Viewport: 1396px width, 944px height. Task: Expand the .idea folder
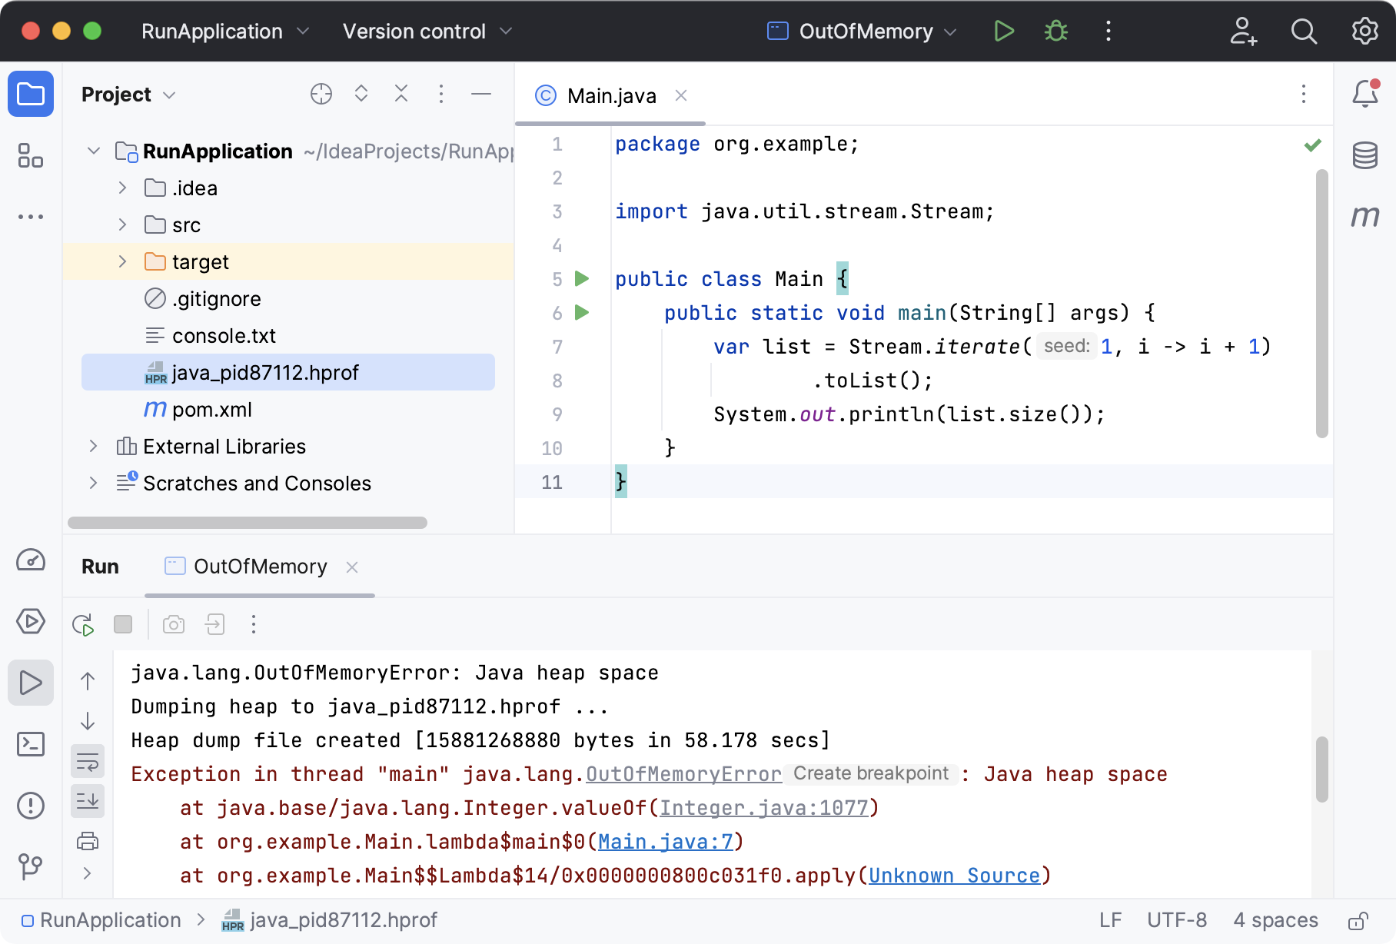pyautogui.click(x=122, y=188)
